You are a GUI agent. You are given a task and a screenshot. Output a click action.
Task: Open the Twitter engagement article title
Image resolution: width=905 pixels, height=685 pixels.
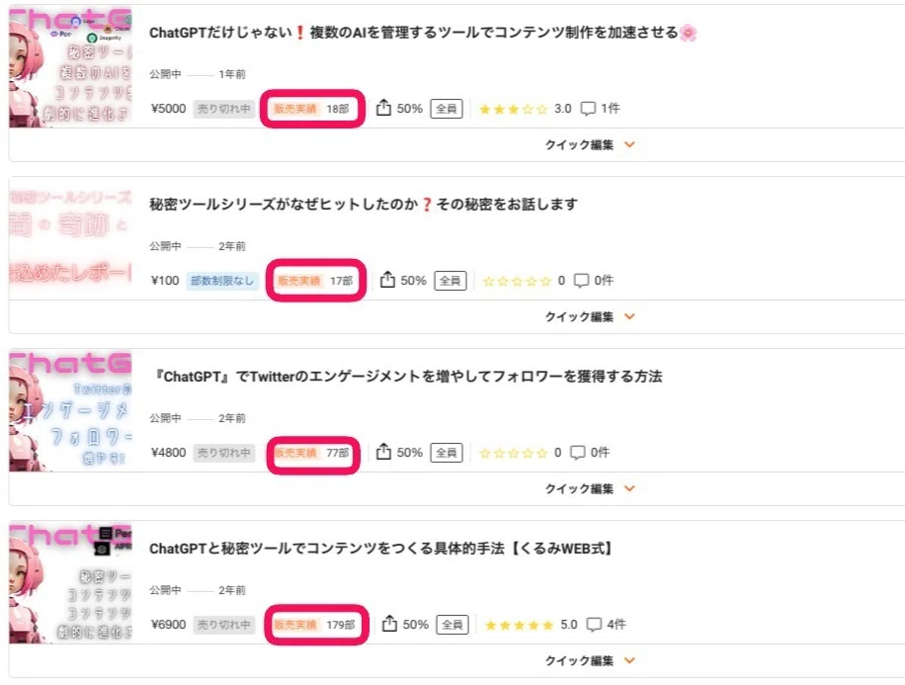(x=407, y=377)
